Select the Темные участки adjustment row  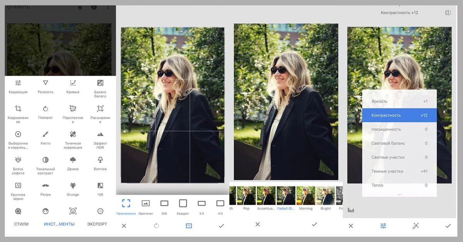[399, 171]
